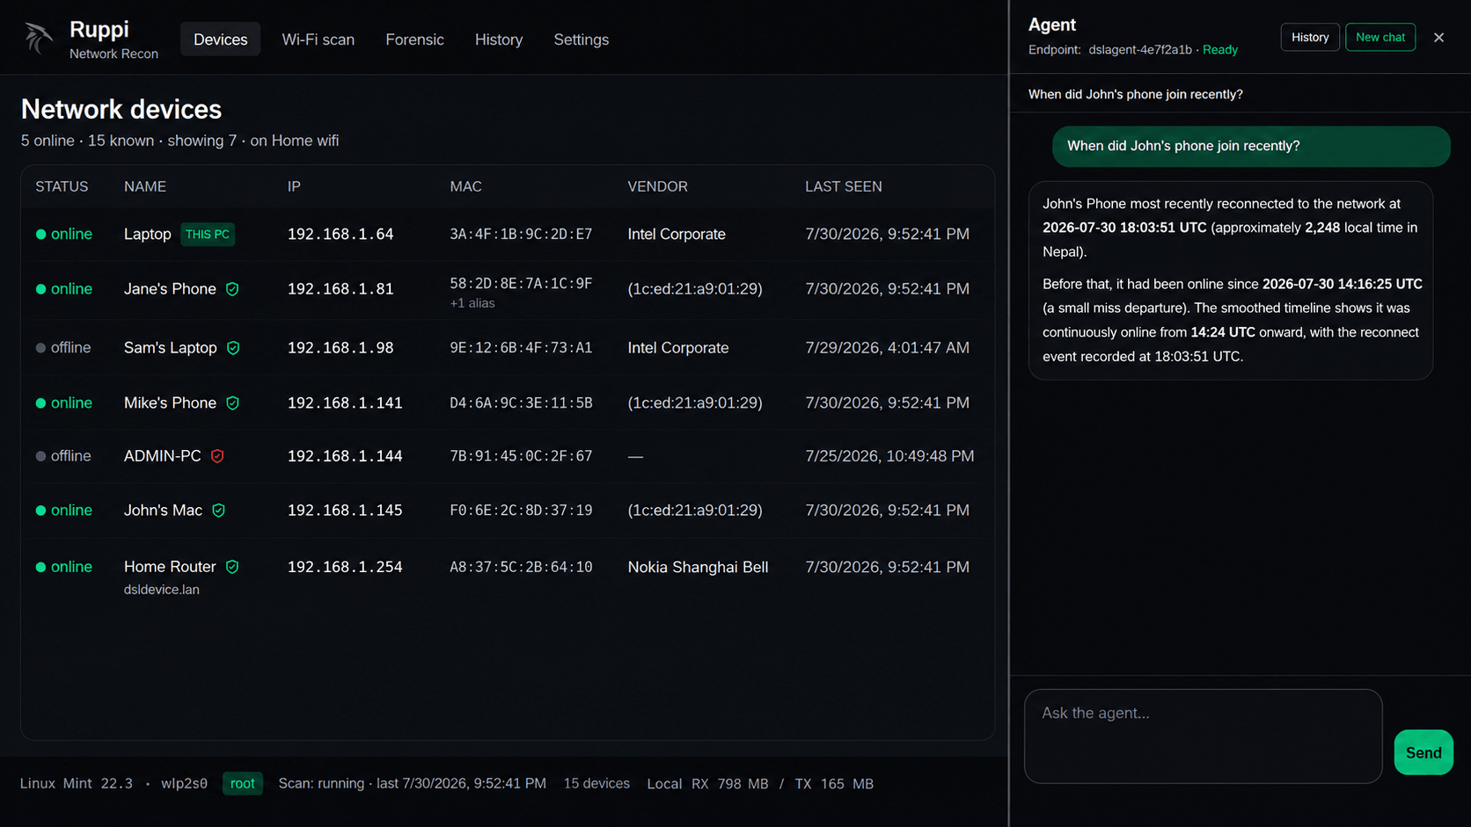Click the grey offline dot for ADMIN-PC
Screen dimensions: 1471x827
click(x=40, y=456)
